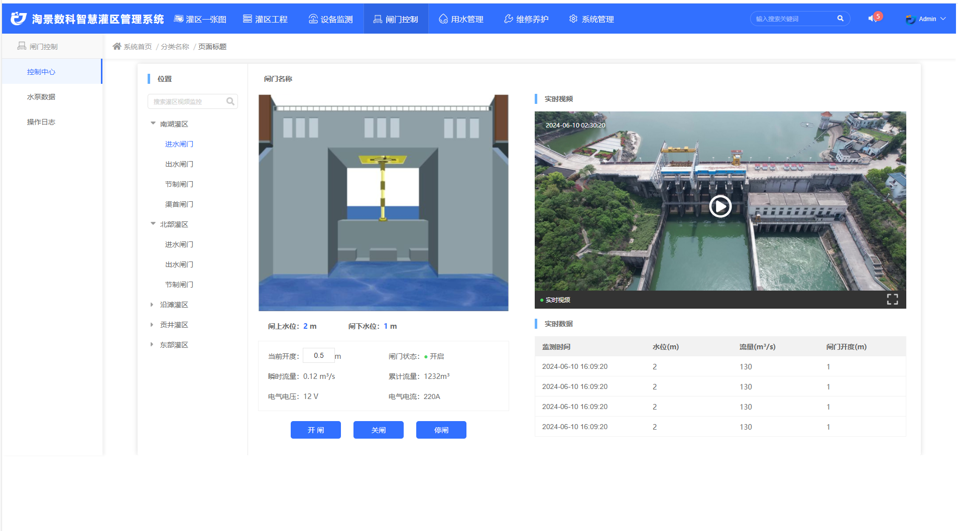This screenshot has width=958, height=531.
Task: Click the home icon in breadcrumb
Action: click(117, 46)
